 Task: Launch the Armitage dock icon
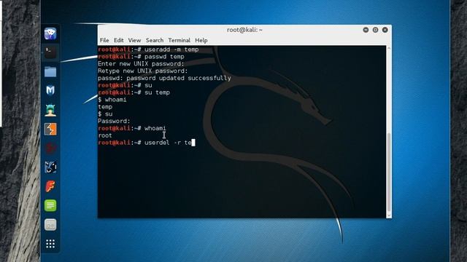pos(50,110)
